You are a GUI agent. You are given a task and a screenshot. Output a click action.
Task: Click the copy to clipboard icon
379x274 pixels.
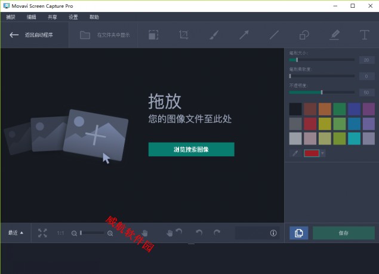click(x=299, y=233)
